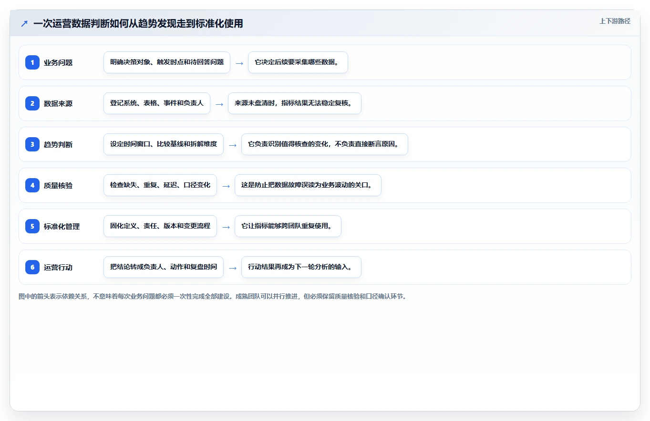
Task: Click the 运营行动 step label
Action: [58, 267]
